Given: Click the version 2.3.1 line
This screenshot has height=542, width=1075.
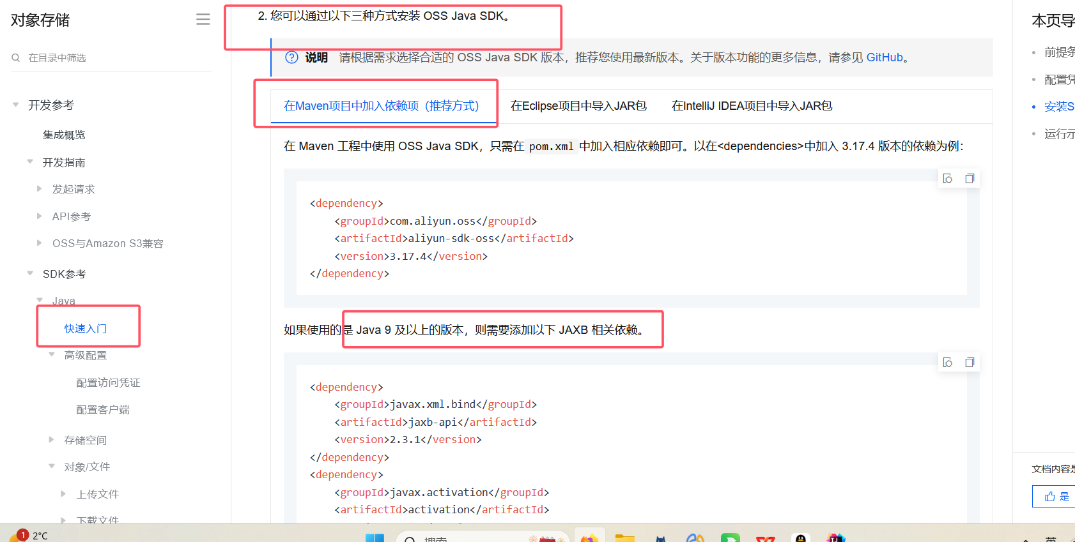Looking at the screenshot, I should coord(408,440).
